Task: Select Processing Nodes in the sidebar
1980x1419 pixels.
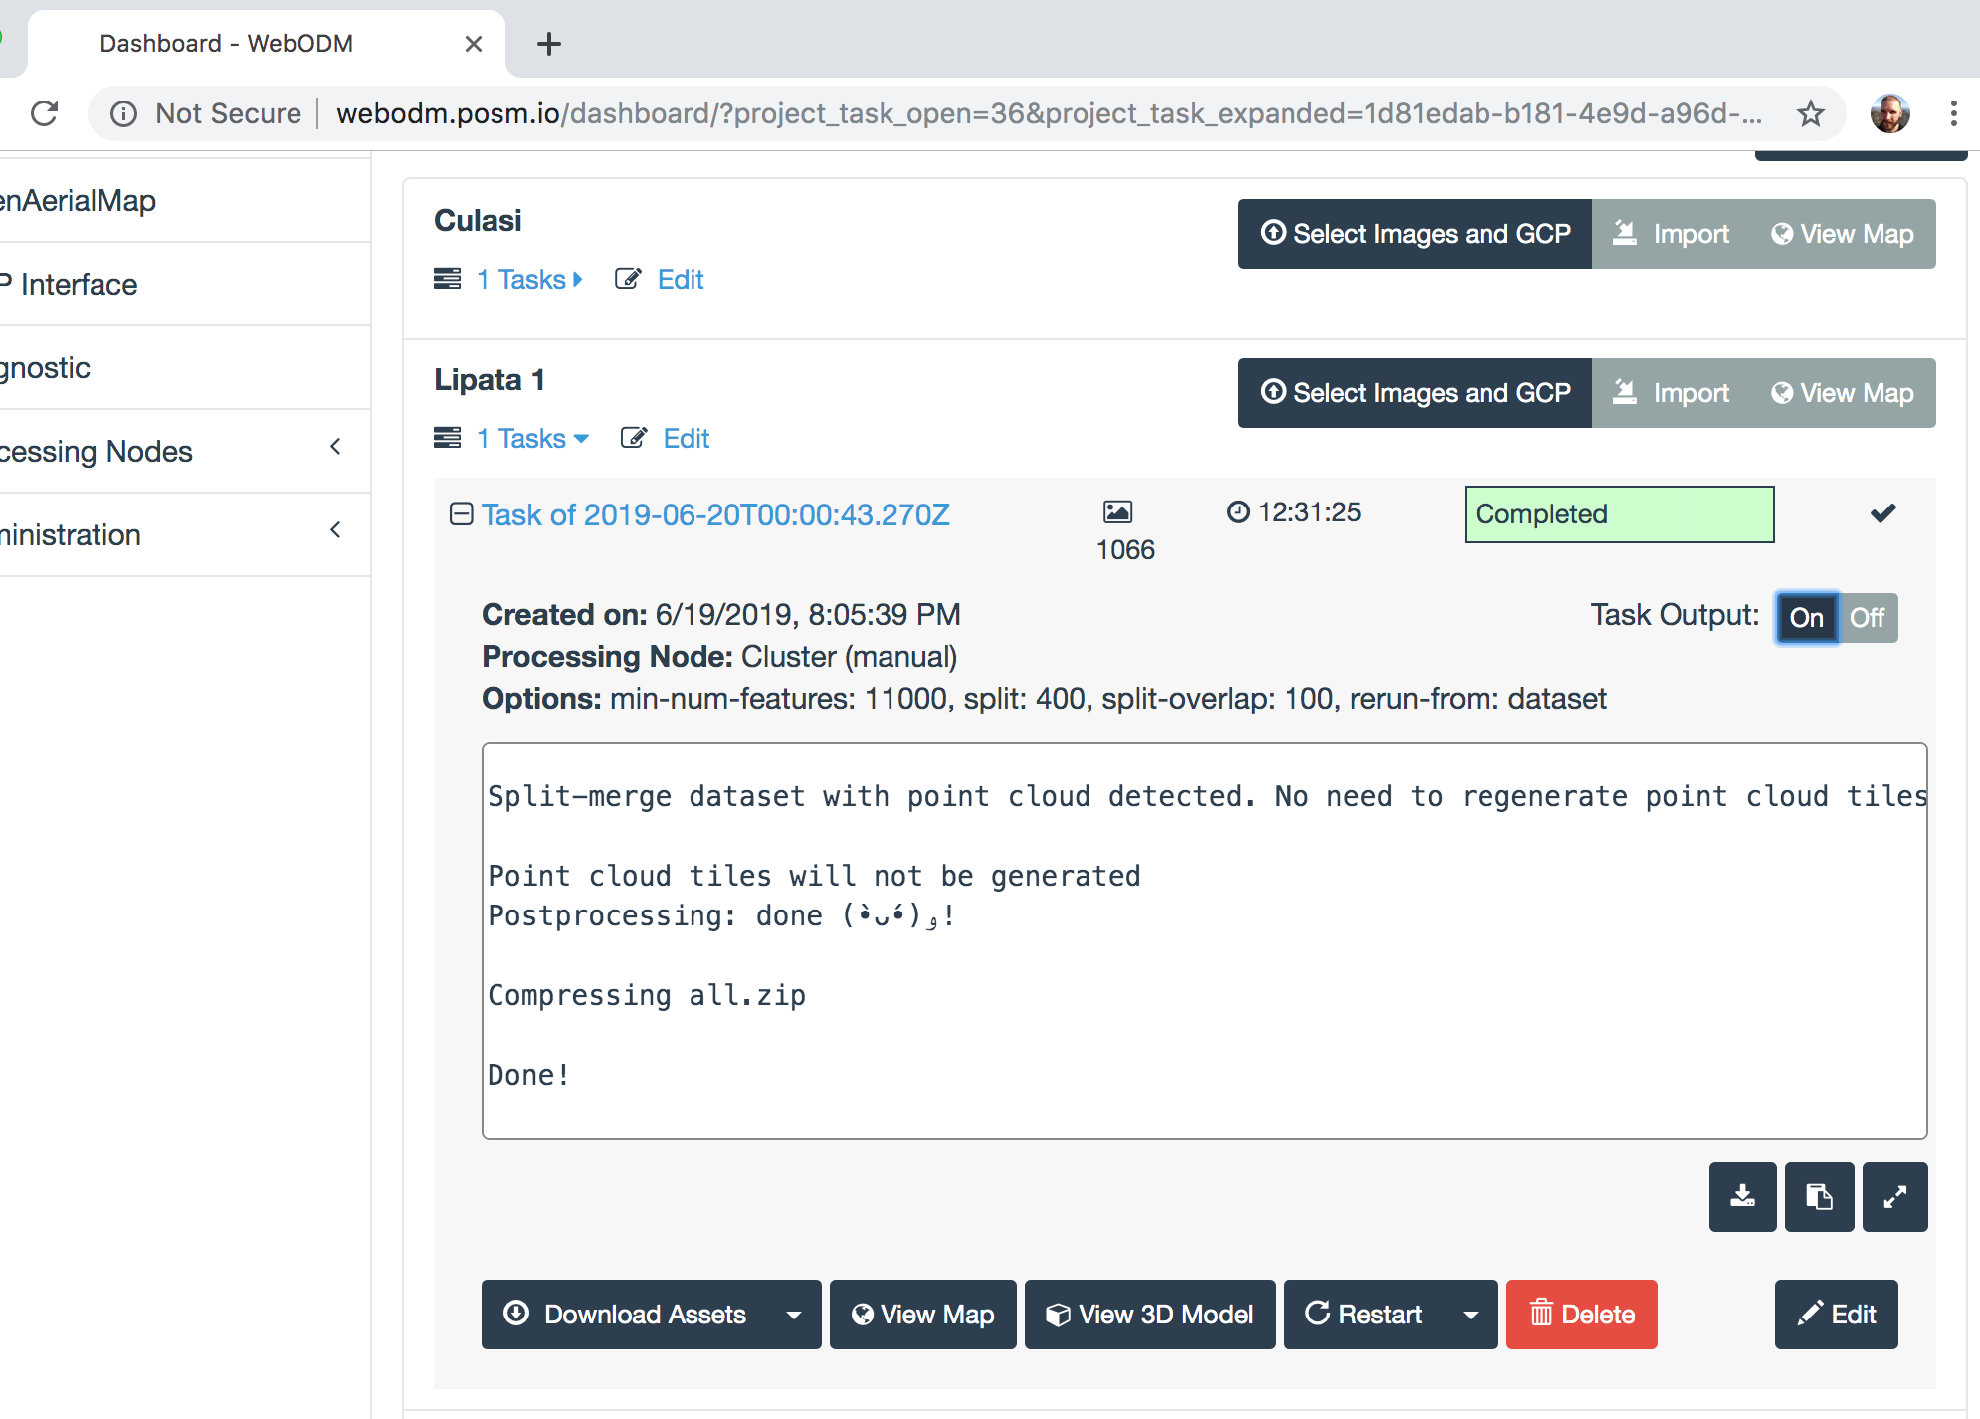Action: (x=97, y=451)
